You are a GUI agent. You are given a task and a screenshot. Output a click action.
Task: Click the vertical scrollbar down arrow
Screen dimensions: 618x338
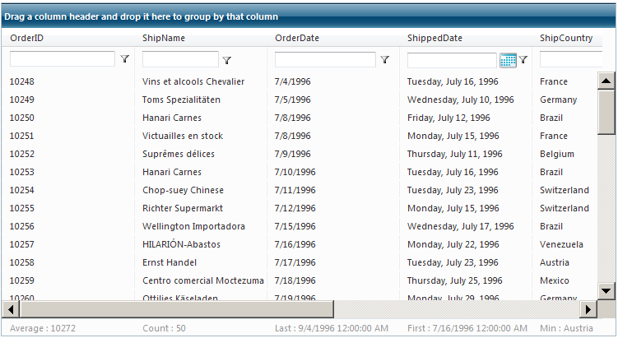tap(606, 290)
